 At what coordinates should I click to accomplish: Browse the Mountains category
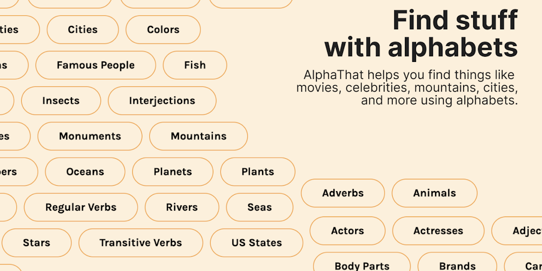click(198, 136)
